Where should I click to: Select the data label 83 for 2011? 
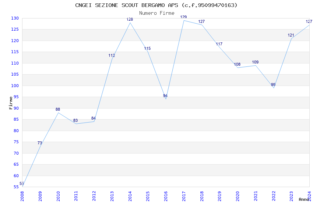coord(75,121)
